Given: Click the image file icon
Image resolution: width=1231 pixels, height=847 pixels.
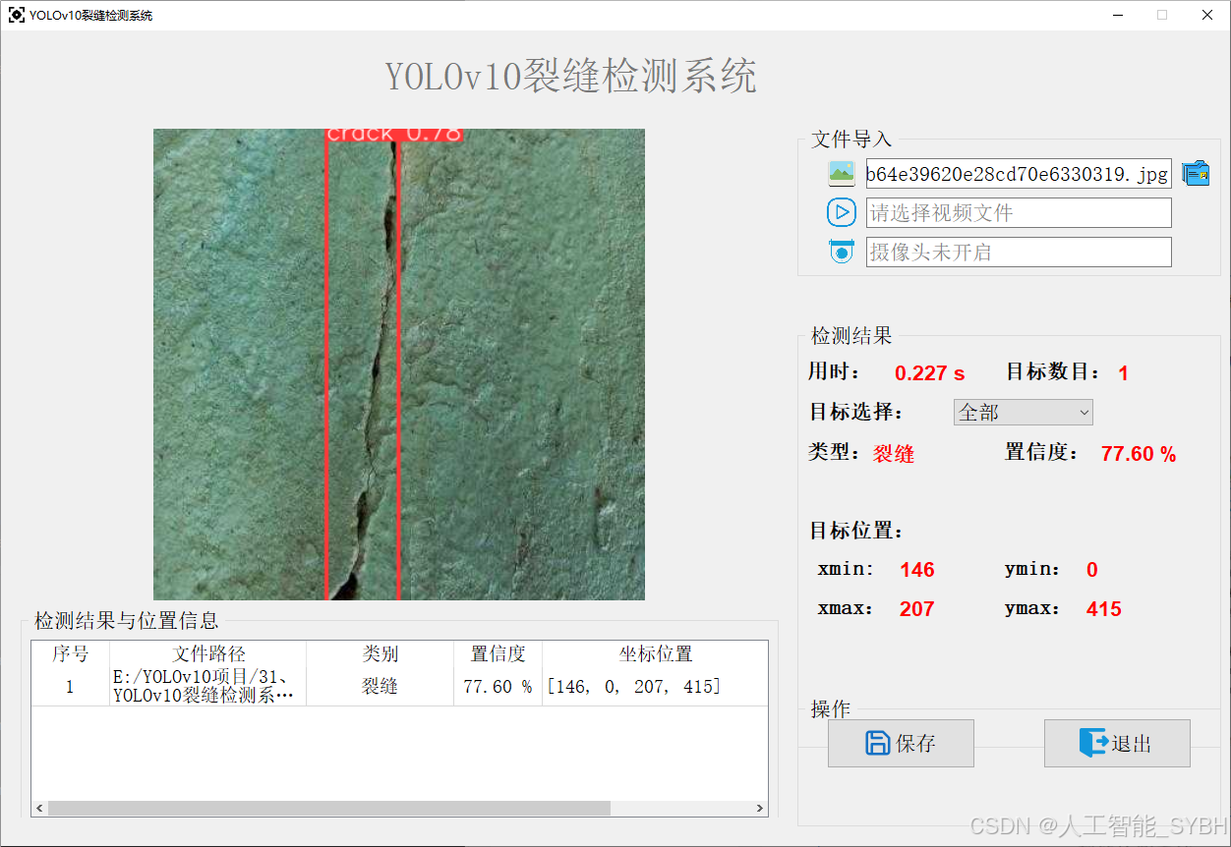Looking at the screenshot, I should point(842,174).
